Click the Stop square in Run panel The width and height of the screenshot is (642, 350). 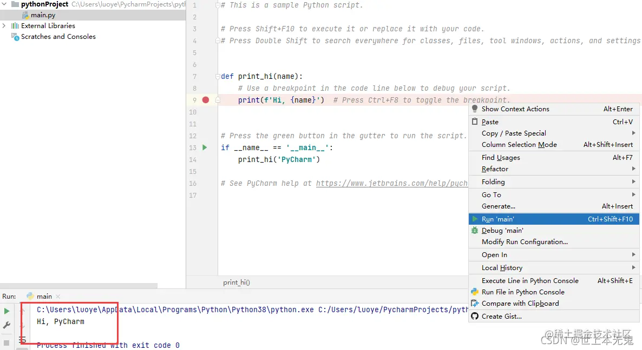6,343
